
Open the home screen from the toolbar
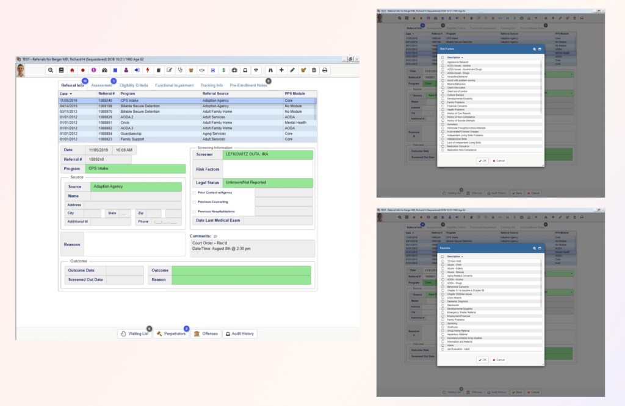71,69
